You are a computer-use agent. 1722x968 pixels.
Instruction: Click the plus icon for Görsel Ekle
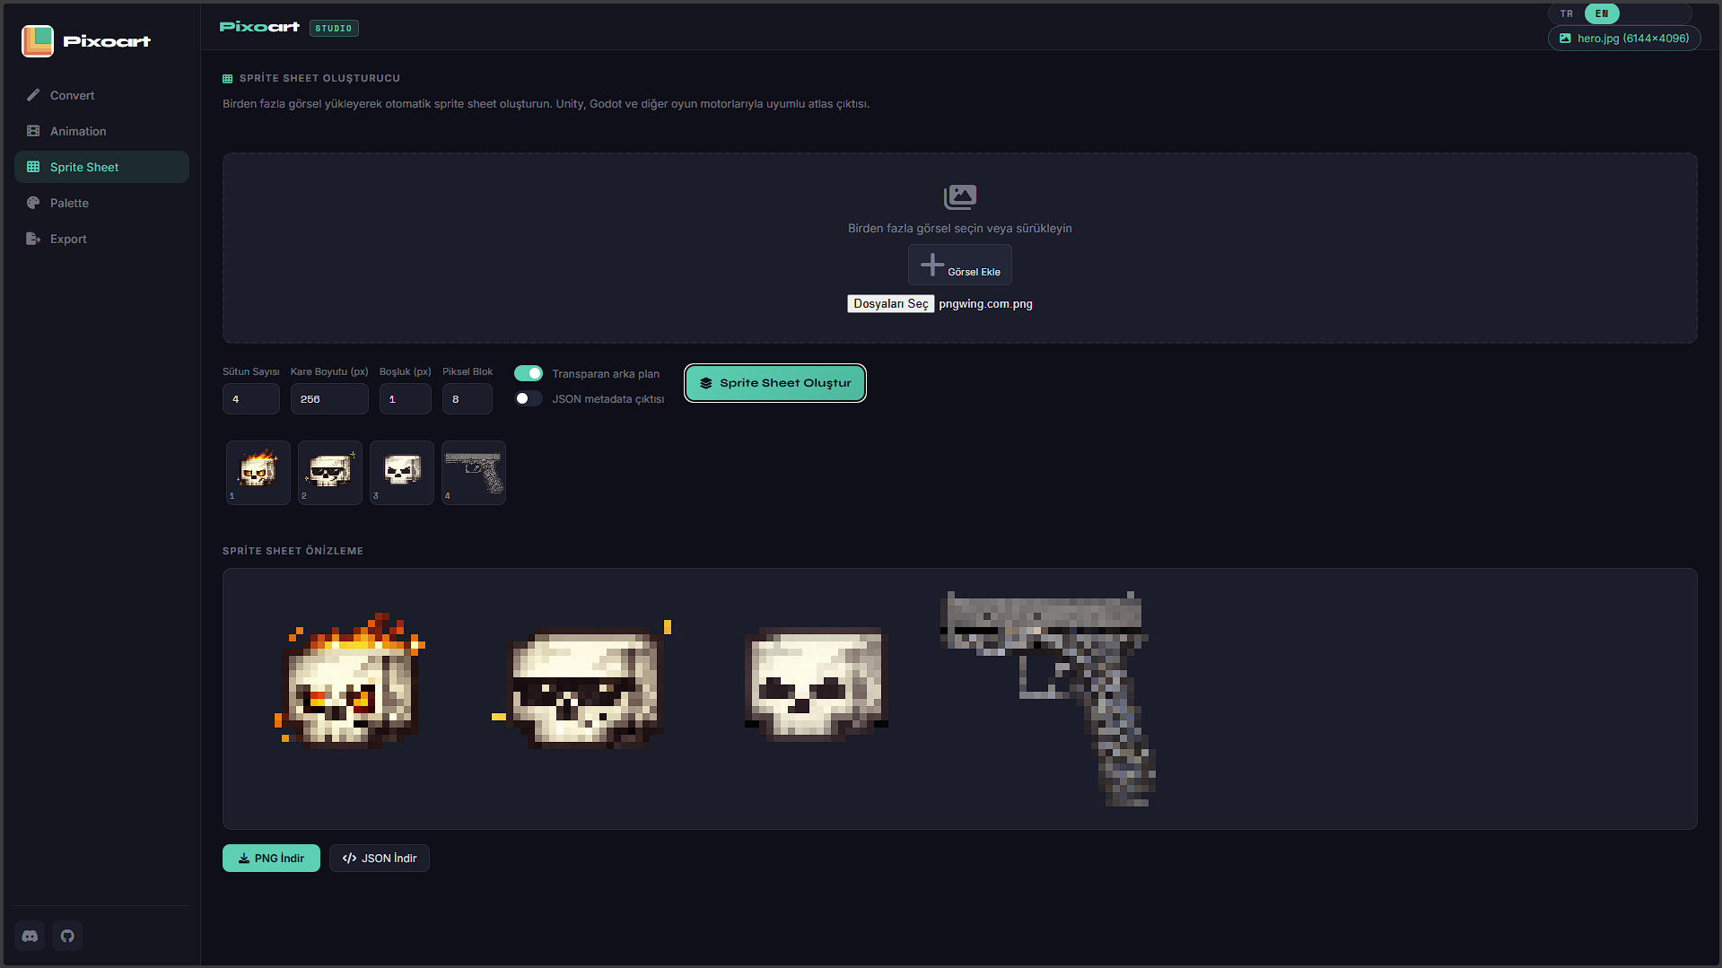932,265
